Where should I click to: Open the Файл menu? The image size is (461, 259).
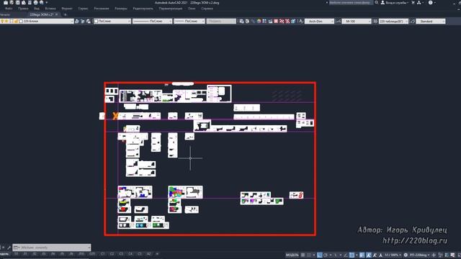tap(9, 9)
